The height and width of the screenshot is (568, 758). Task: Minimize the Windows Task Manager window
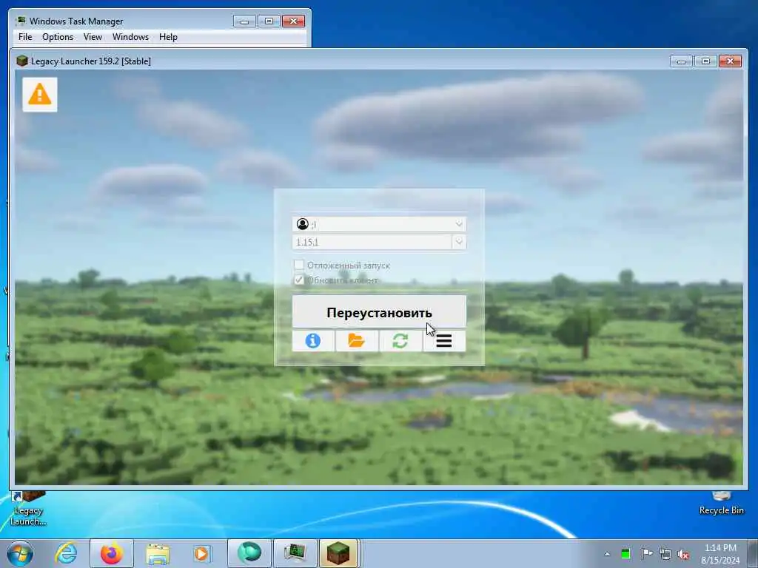click(244, 21)
